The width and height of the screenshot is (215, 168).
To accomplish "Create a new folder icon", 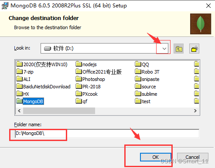I will tap(194, 49).
